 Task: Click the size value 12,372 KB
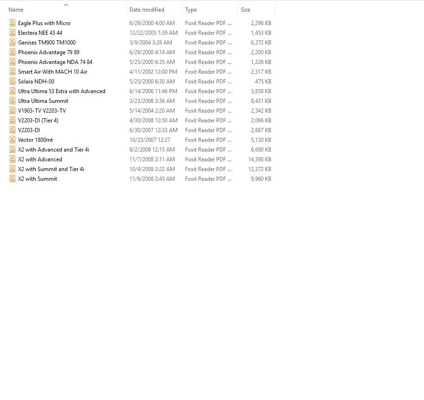[x=260, y=169]
